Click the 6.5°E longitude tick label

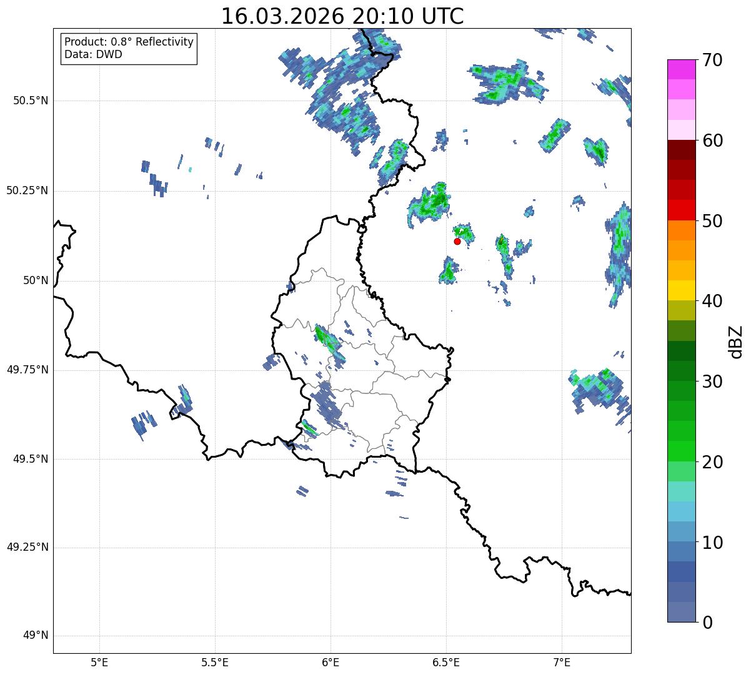click(446, 663)
